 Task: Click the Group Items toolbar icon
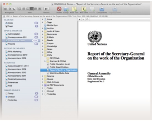102,9
